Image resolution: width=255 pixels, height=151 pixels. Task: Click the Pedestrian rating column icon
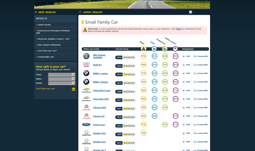(165, 49)
